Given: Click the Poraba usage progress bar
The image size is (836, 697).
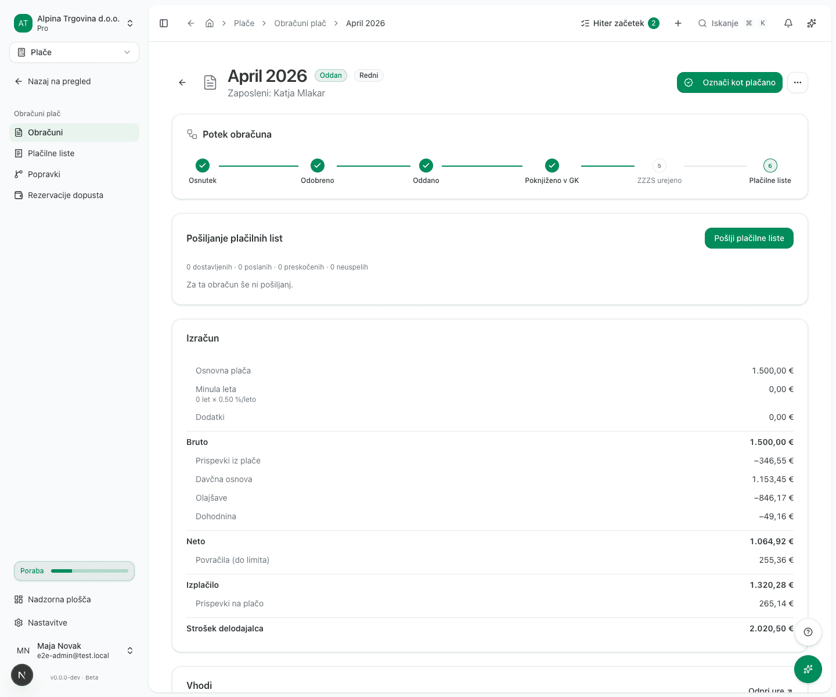Looking at the screenshot, I should 74,571.
